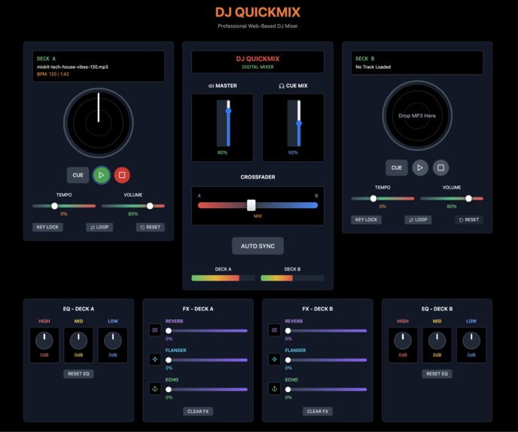Click the crossfader 'MIX' label
This screenshot has height=432, width=518.
(257, 216)
